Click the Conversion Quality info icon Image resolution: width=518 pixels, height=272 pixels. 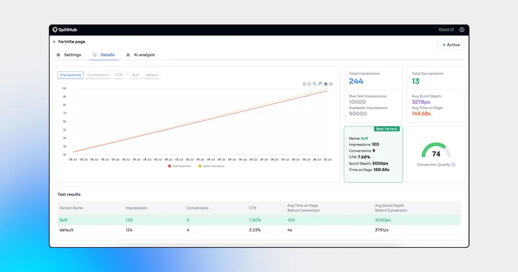tap(453, 165)
